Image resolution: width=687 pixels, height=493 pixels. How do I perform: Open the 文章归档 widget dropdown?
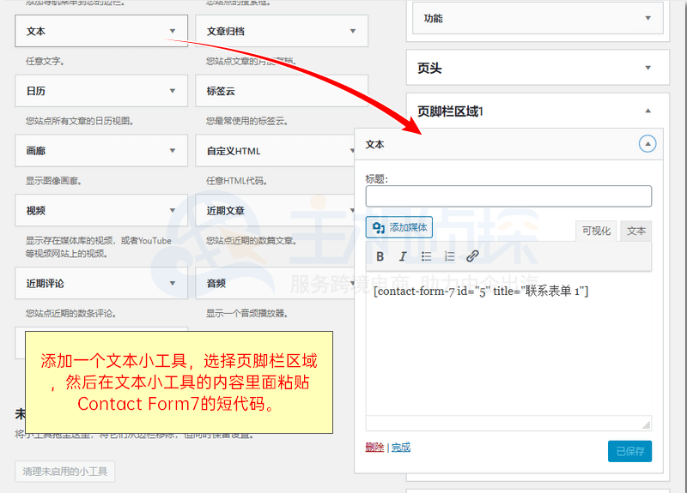click(352, 31)
